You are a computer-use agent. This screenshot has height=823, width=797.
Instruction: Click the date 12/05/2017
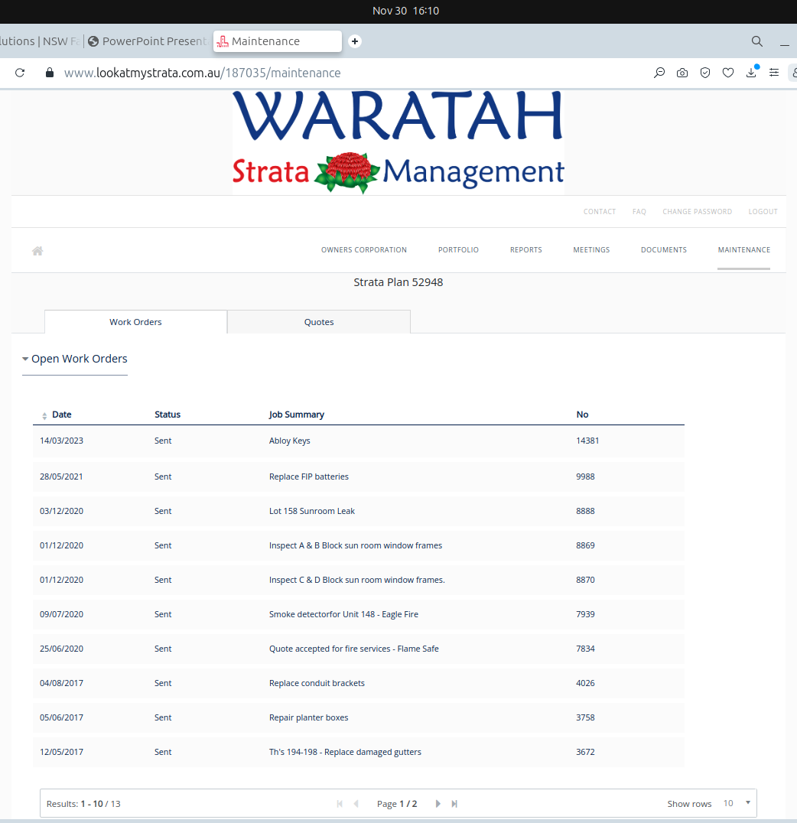(x=61, y=752)
